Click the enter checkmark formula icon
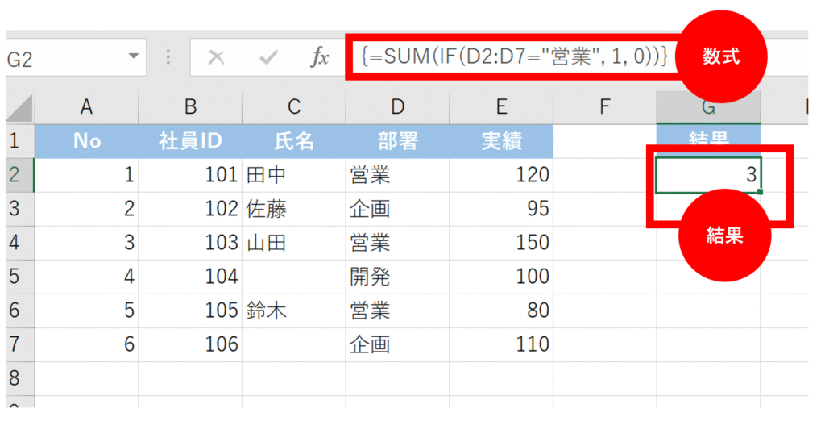Viewport: 825px width, 421px height. (x=268, y=57)
